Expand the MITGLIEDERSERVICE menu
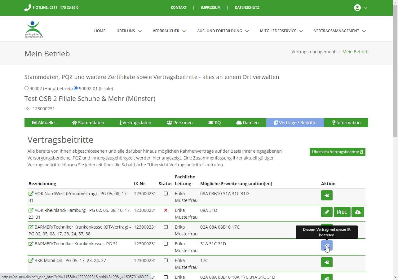 click(281, 31)
